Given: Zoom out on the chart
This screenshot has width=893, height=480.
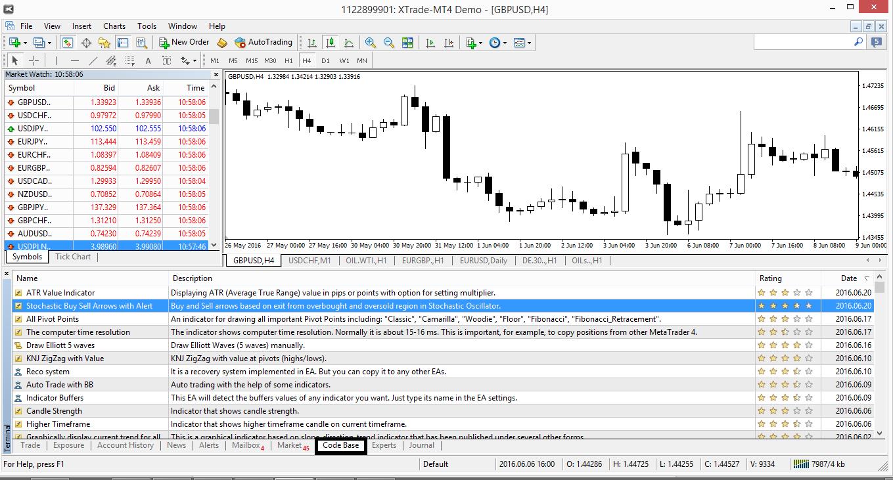Looking at the screenshot, I should click(x=389, y=43).
